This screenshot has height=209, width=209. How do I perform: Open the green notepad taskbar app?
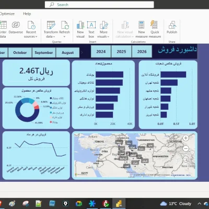coord(39,204)
